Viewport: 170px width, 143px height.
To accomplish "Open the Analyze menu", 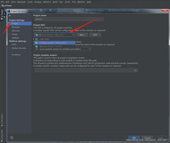I will coord(38,2).
